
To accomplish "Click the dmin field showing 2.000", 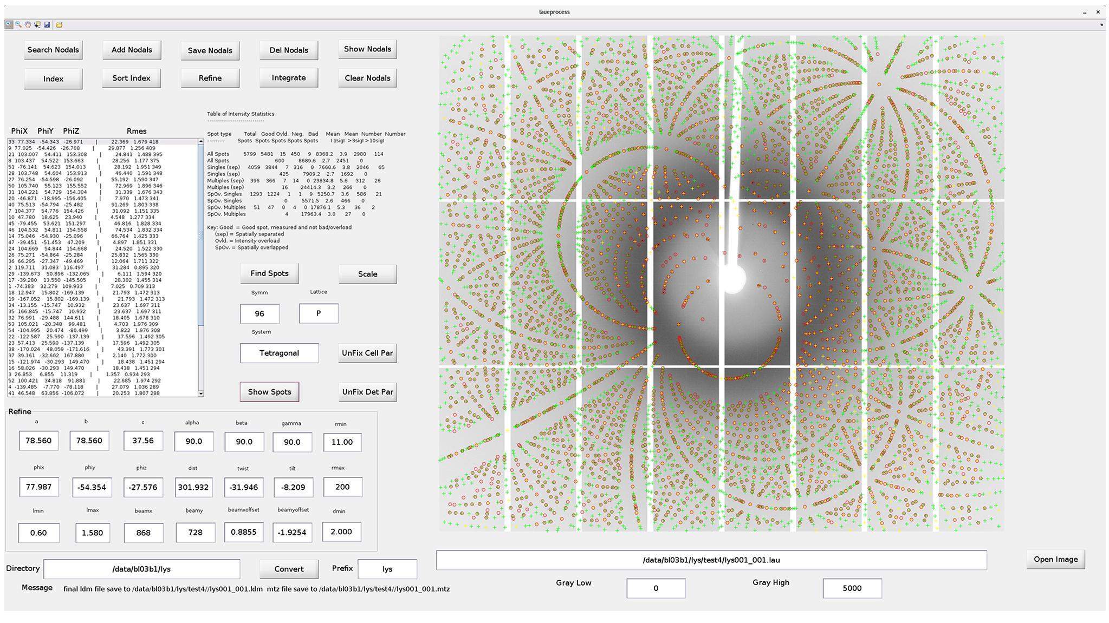I will coord(341,532).
